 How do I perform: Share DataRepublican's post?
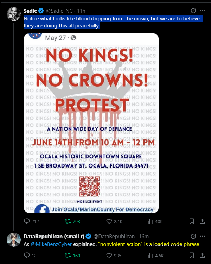202,256
